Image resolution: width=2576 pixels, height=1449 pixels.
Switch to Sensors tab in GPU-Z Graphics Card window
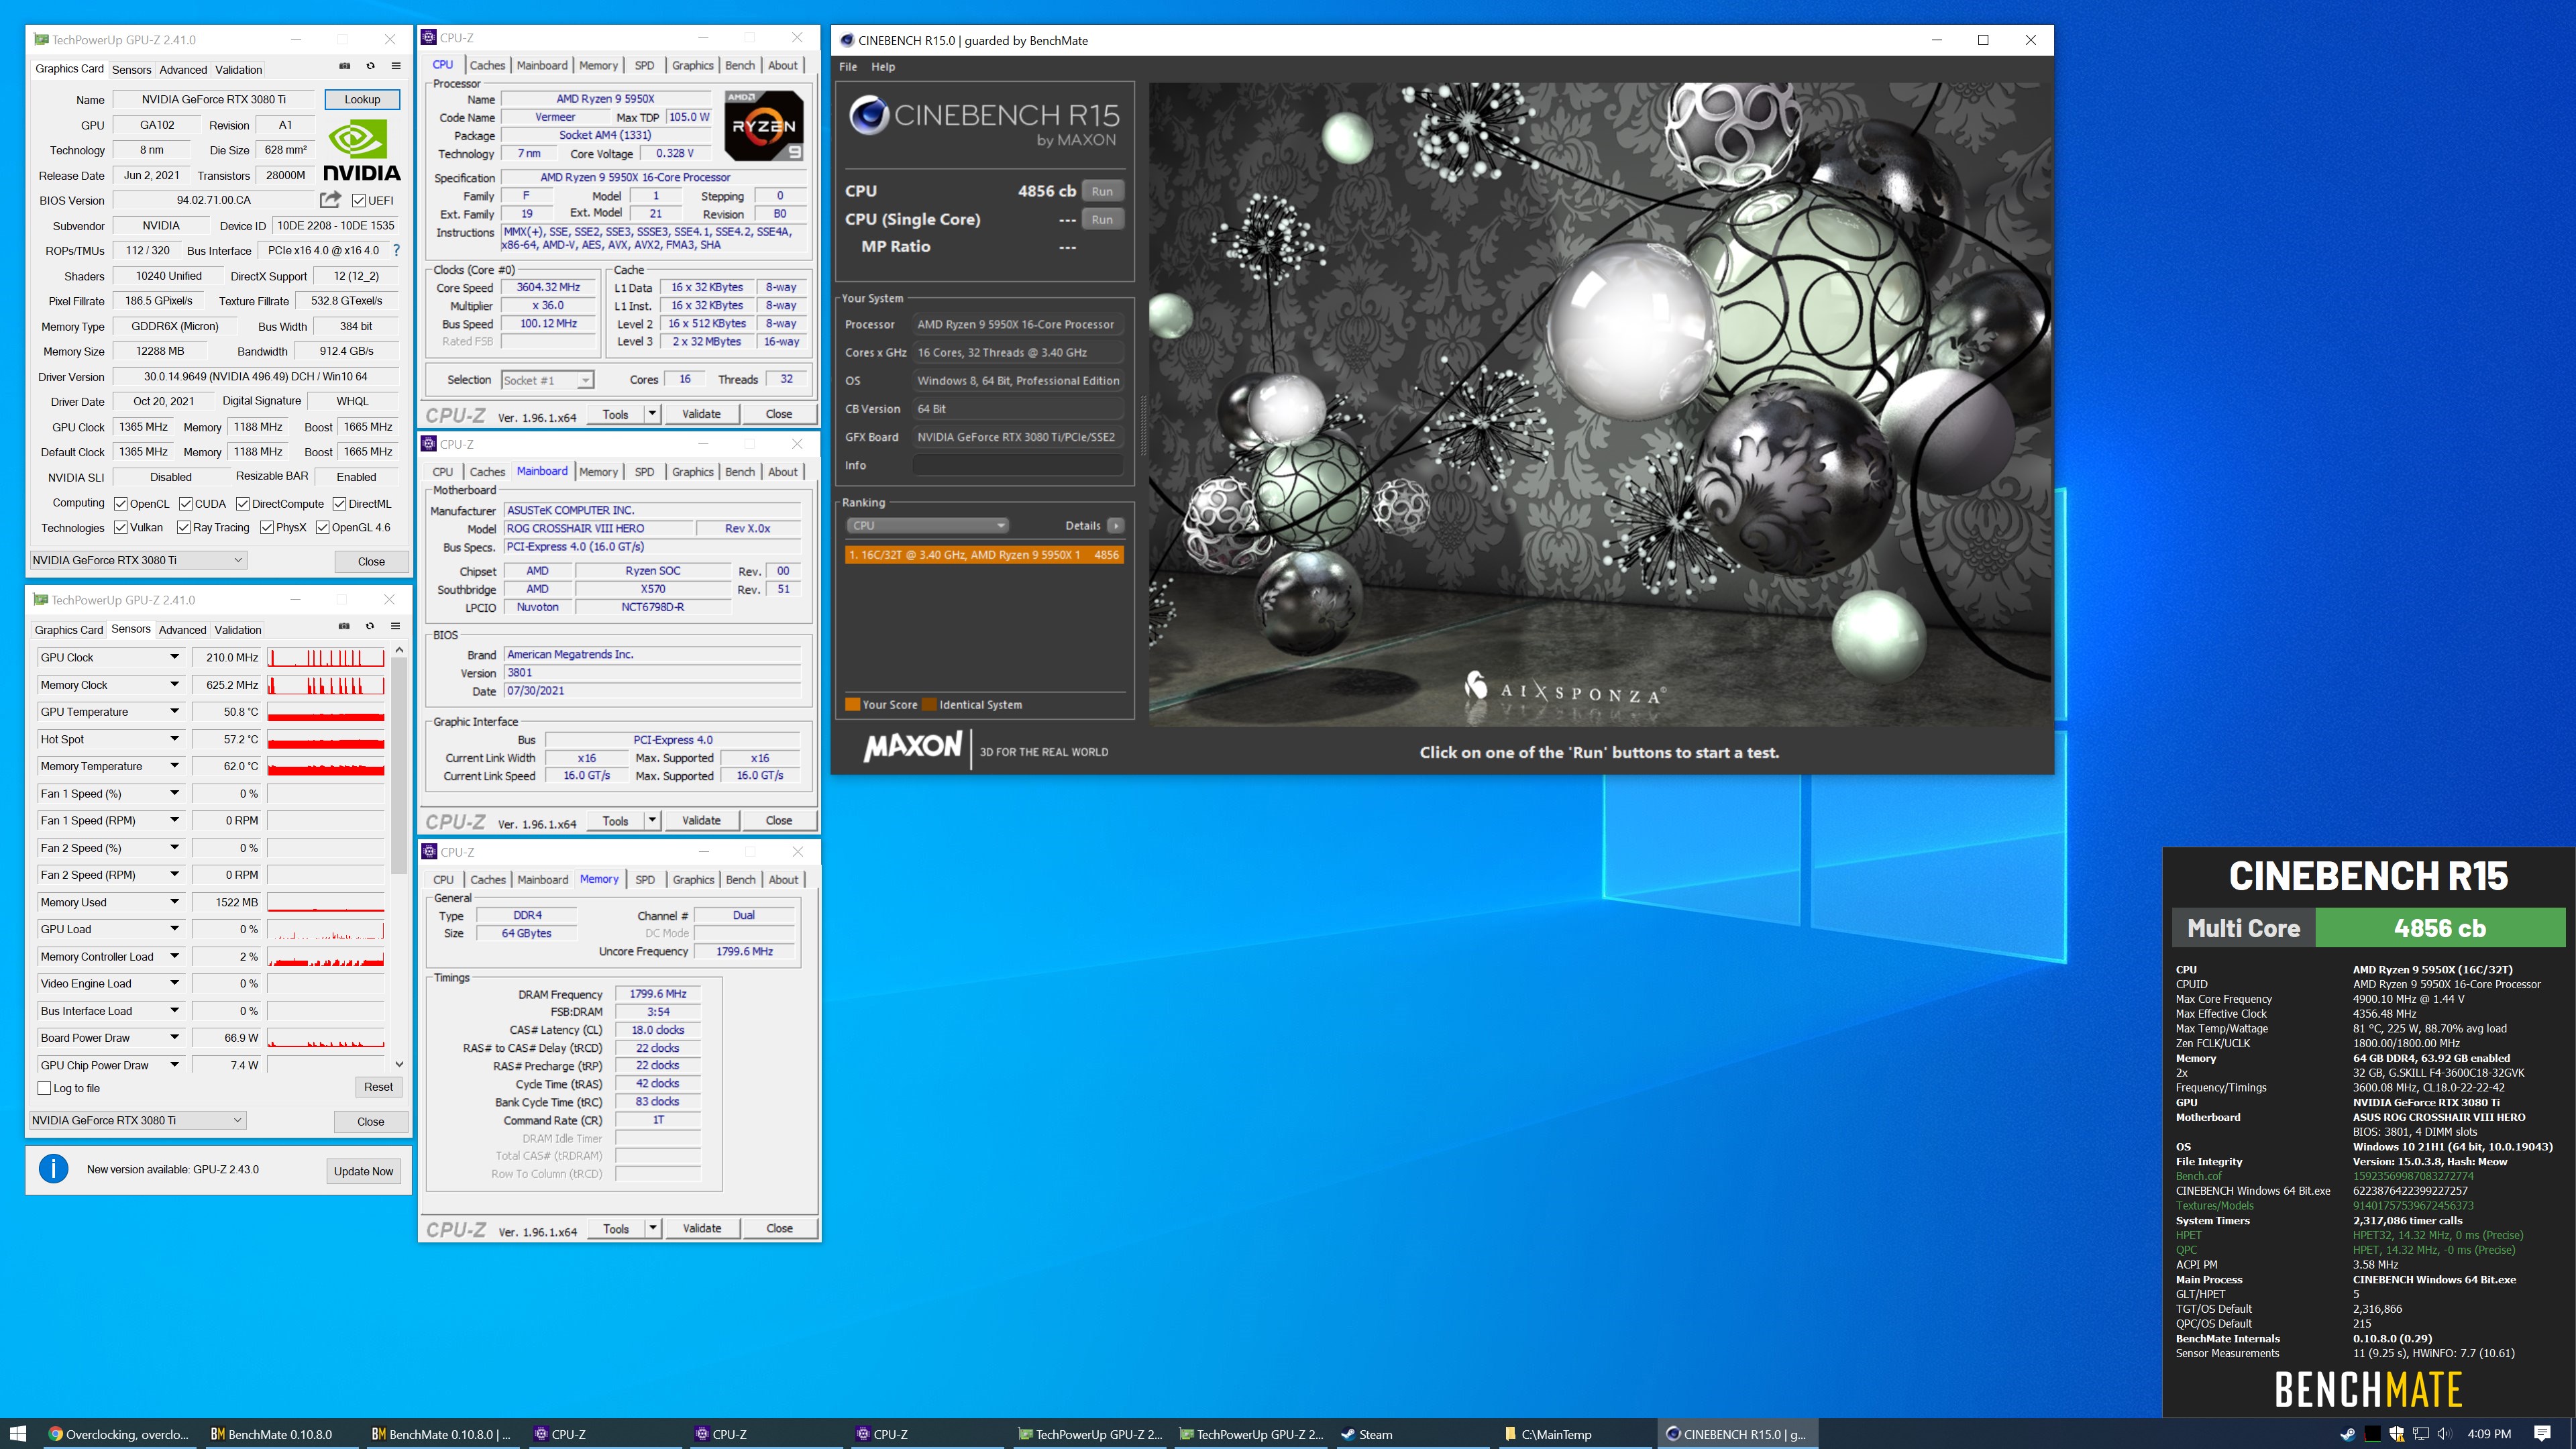click(x=131, y=69)
